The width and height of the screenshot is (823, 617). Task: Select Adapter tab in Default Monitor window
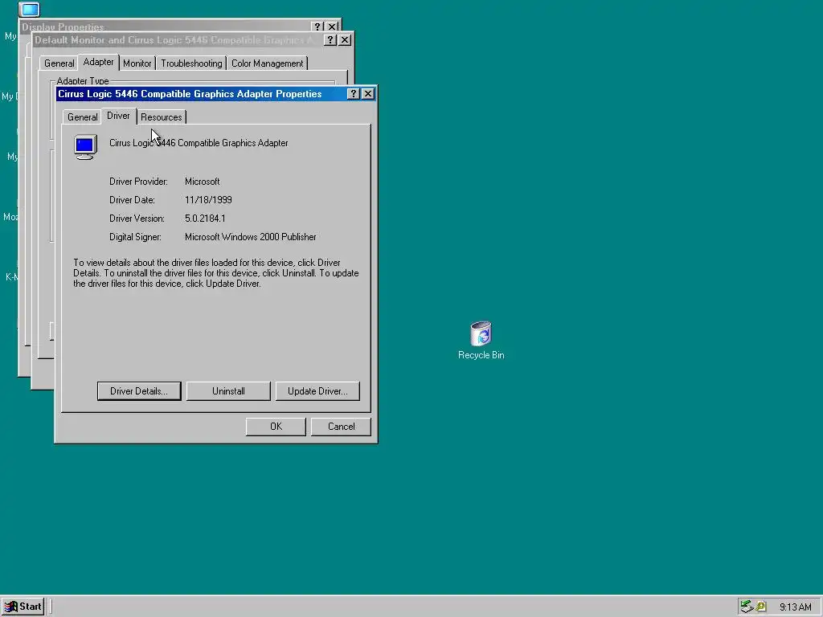point(99,62)
